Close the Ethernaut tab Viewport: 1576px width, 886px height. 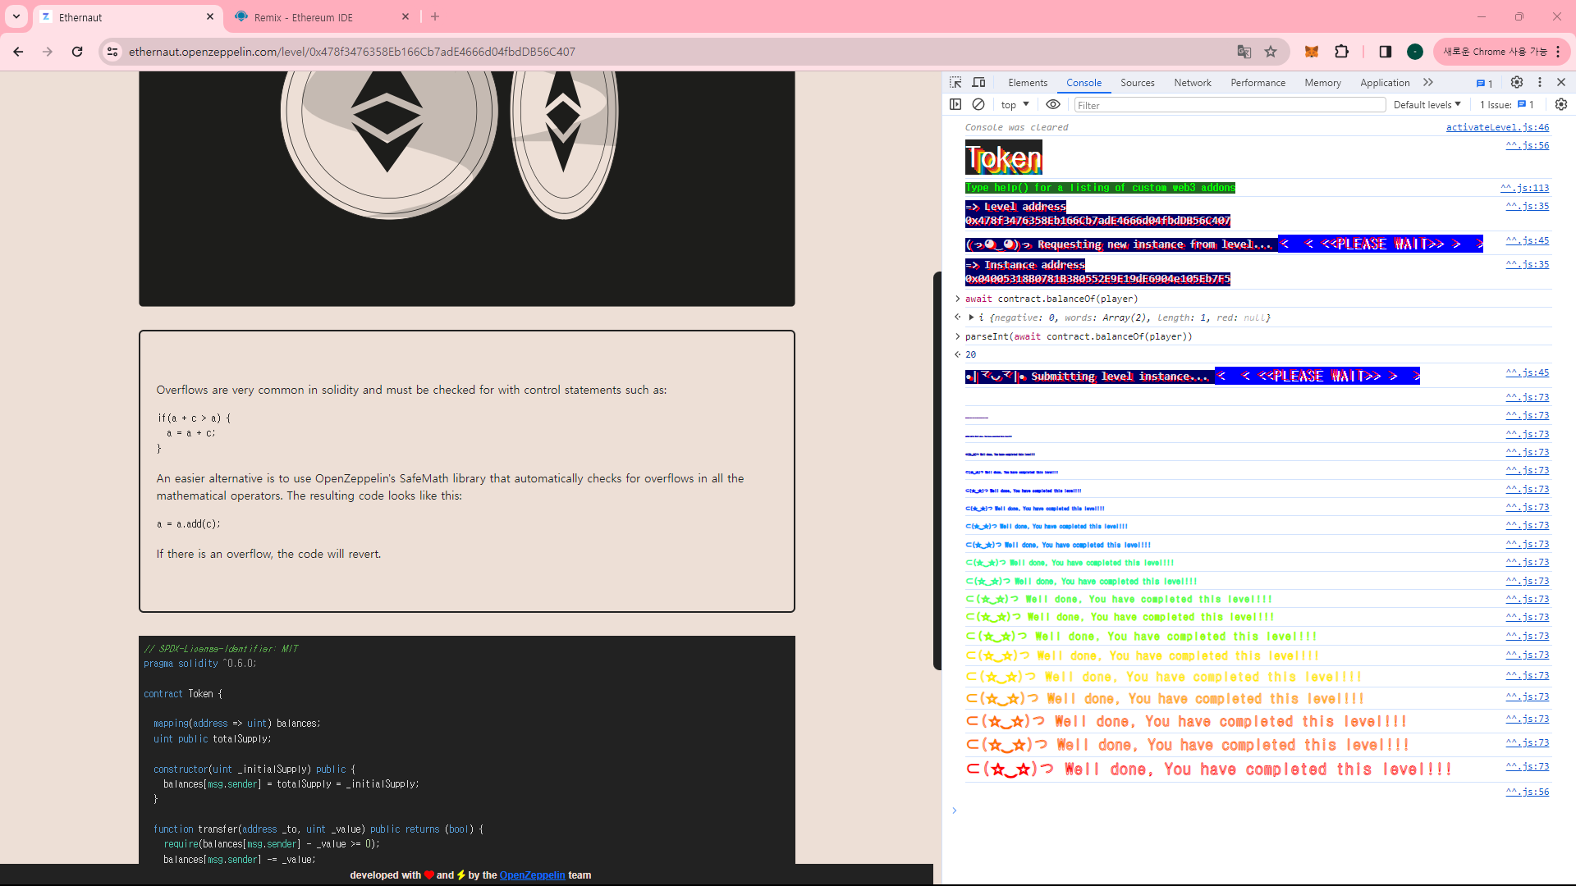point(210,16)
